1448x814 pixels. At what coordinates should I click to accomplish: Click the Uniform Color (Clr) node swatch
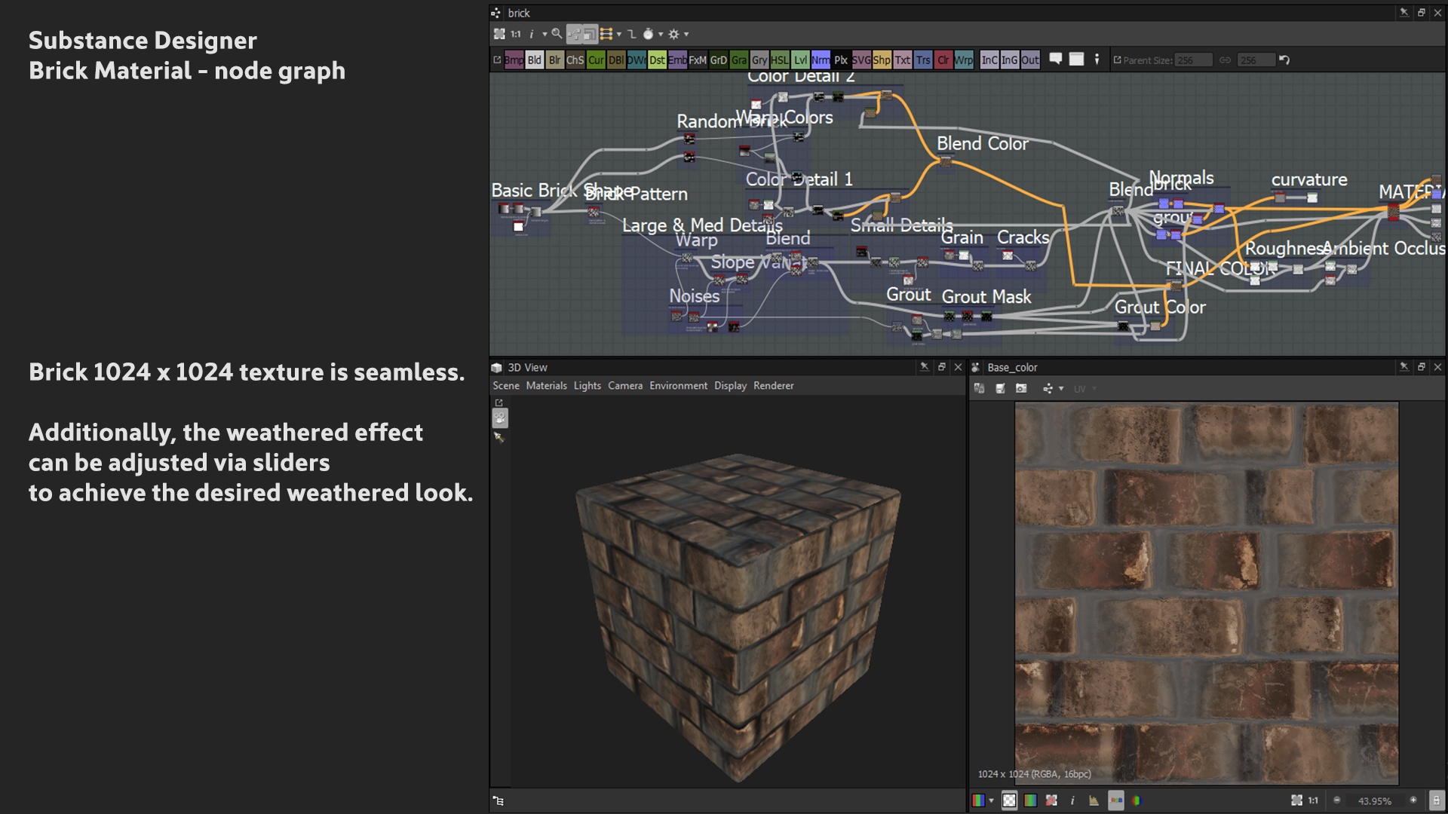[943, 60]
